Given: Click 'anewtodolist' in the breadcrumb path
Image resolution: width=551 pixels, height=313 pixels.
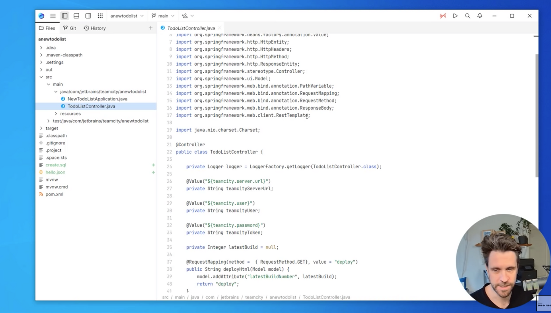Looking at the screenshot, I should pos(283,297).
